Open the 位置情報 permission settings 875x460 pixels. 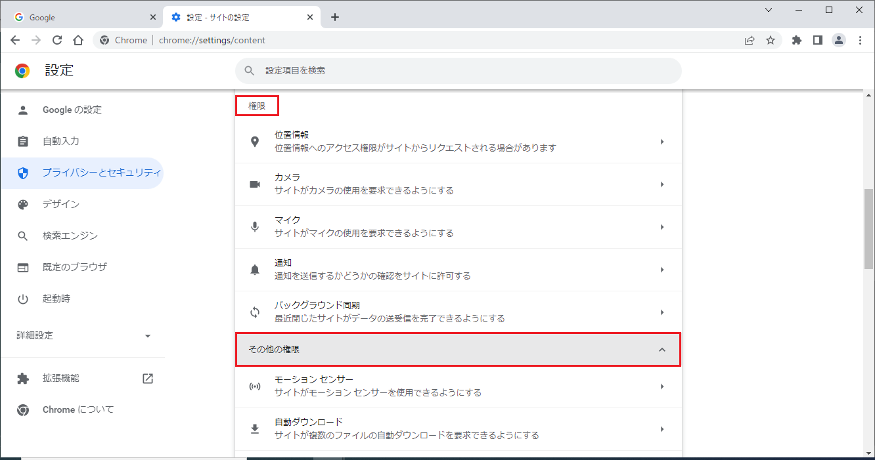click(x=458, y=142)
